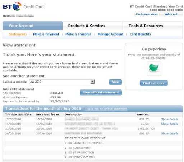The width and height of the screenshot is (184, 162).
Task: Show details for the £7.00 transaction
Action: coord(170,124)
